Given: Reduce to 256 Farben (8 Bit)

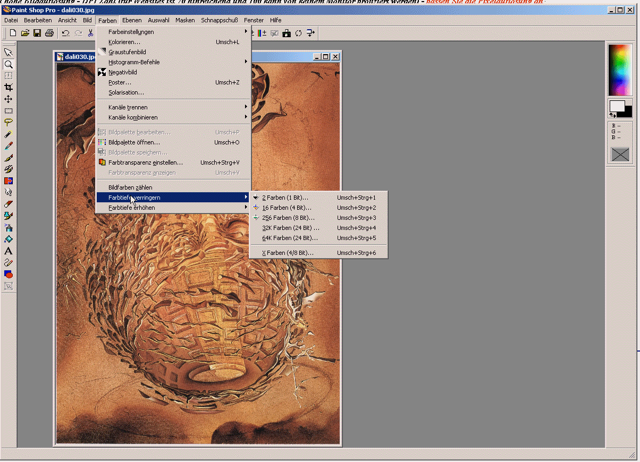Looking at the screenshot, I should click(x=318, y=218).
